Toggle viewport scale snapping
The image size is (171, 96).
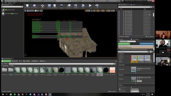[x=106, y=11]
